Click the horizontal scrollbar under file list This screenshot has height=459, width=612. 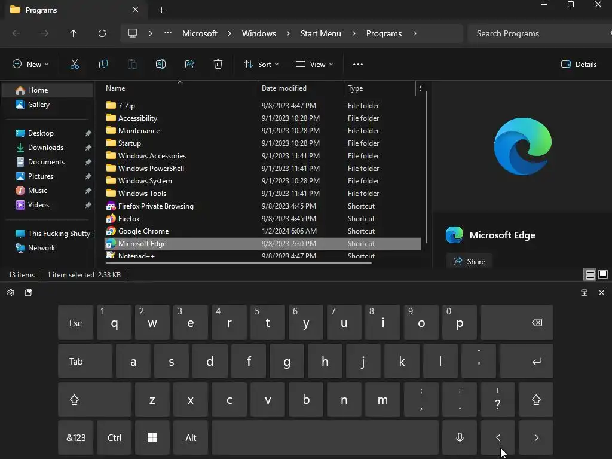click(238, 263)
